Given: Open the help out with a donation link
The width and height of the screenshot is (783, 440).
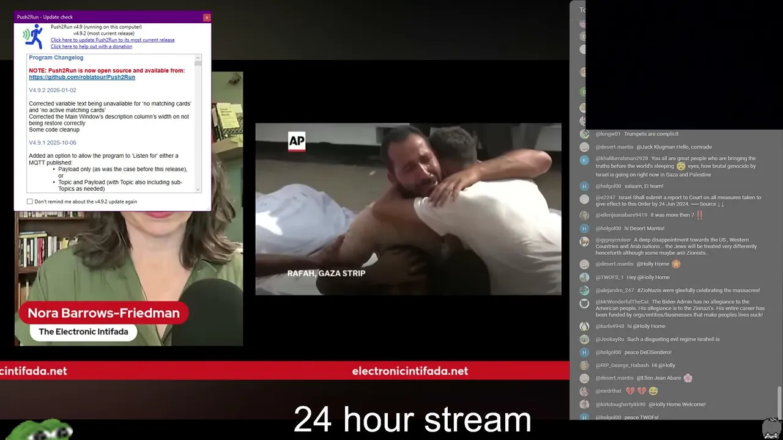Looking at the screenshot, I should pyautogui.click(x=91, y=46).
